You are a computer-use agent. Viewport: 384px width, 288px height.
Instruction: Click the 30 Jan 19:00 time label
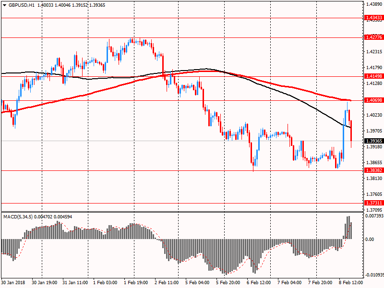coord(45,282)
